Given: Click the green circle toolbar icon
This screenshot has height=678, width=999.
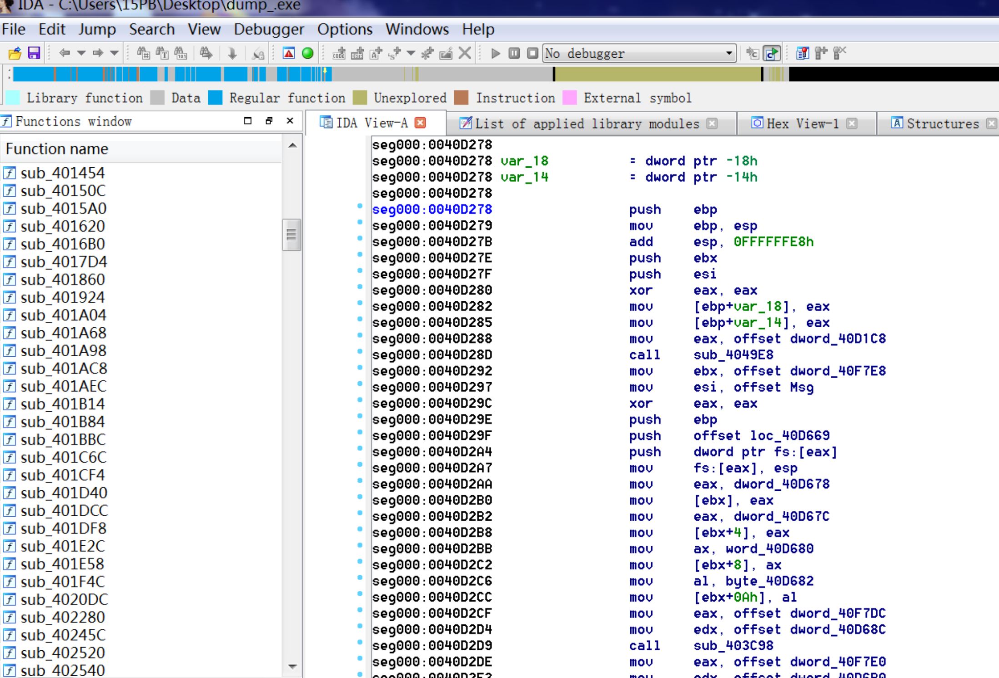Looking at the screenshot, I should coord(308,53).
